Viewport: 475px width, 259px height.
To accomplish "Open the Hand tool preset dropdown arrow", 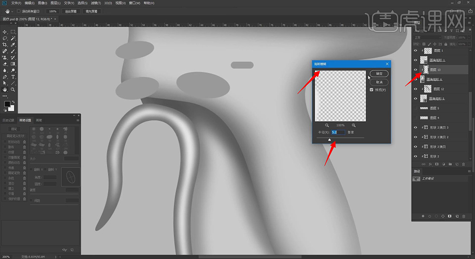I will (x=12, y=11).
